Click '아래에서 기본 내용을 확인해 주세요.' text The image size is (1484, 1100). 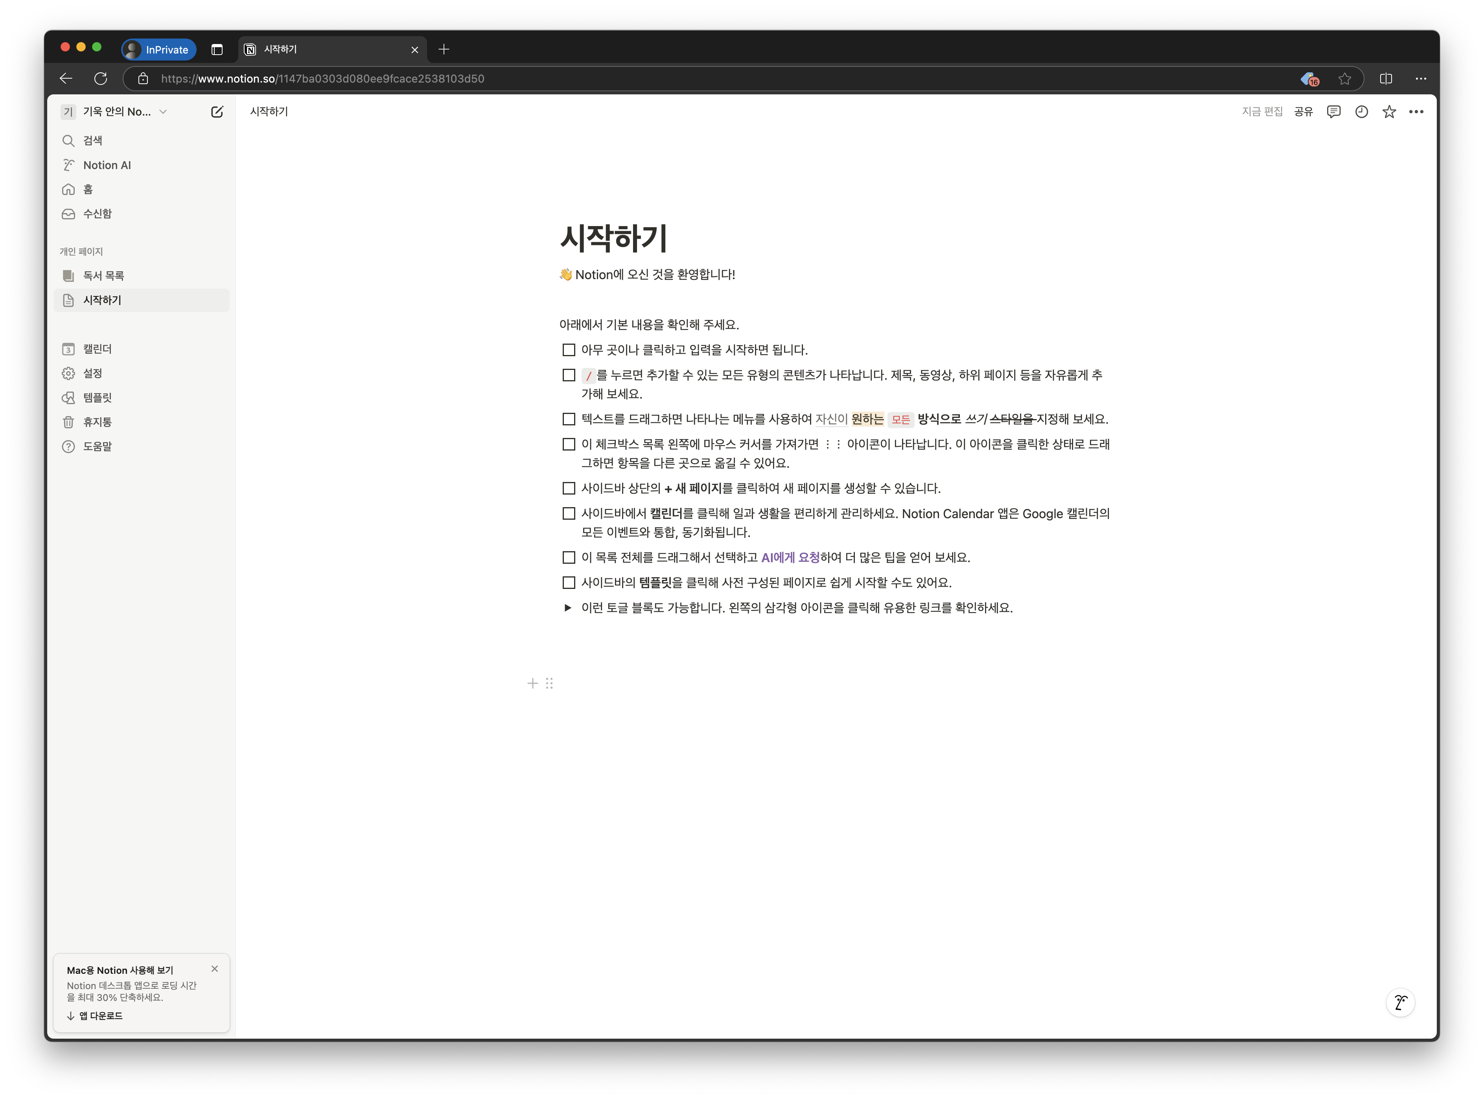(x=649, y=324)
